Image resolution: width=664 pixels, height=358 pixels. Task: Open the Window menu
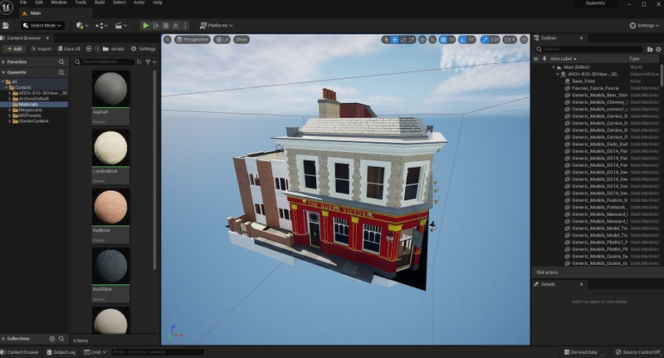tap(59, 2)
